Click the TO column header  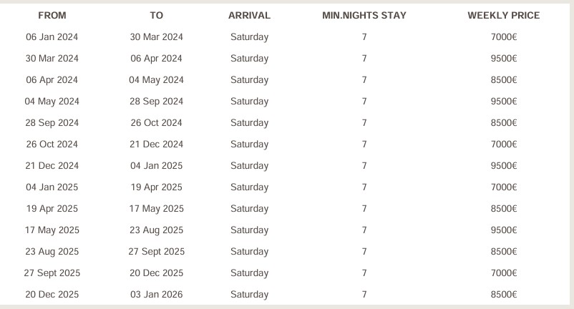156,15
